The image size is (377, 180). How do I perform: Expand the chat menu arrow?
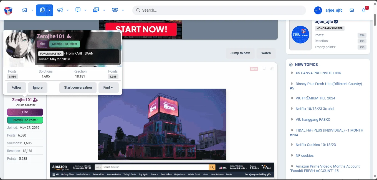pos(85,10)
